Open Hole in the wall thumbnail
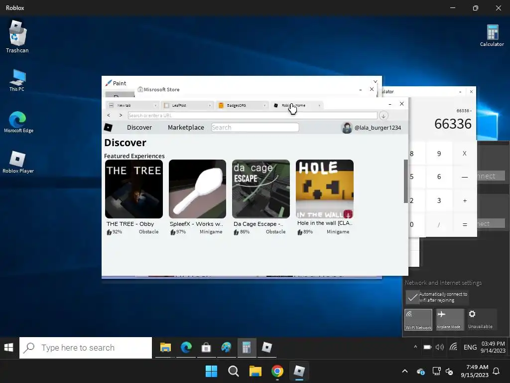510x383 pixels. point(324,189)
